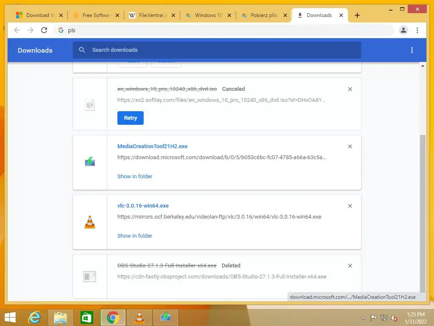Close the Download W tab
Image resolution: width=434 pixels, height=326 pixels.
point(61,15)
